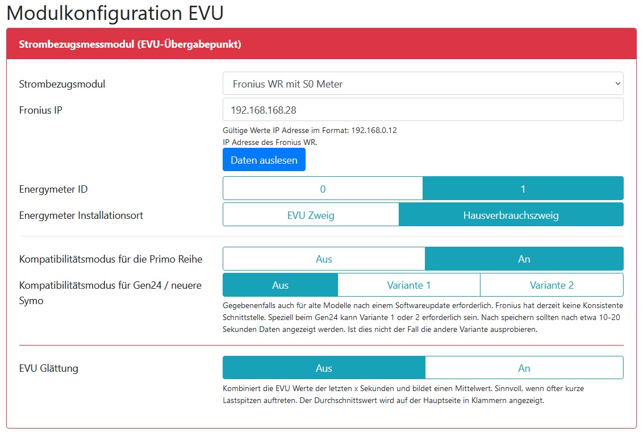
Task: Click the Daten auslesen button
Action: [264, 160]
